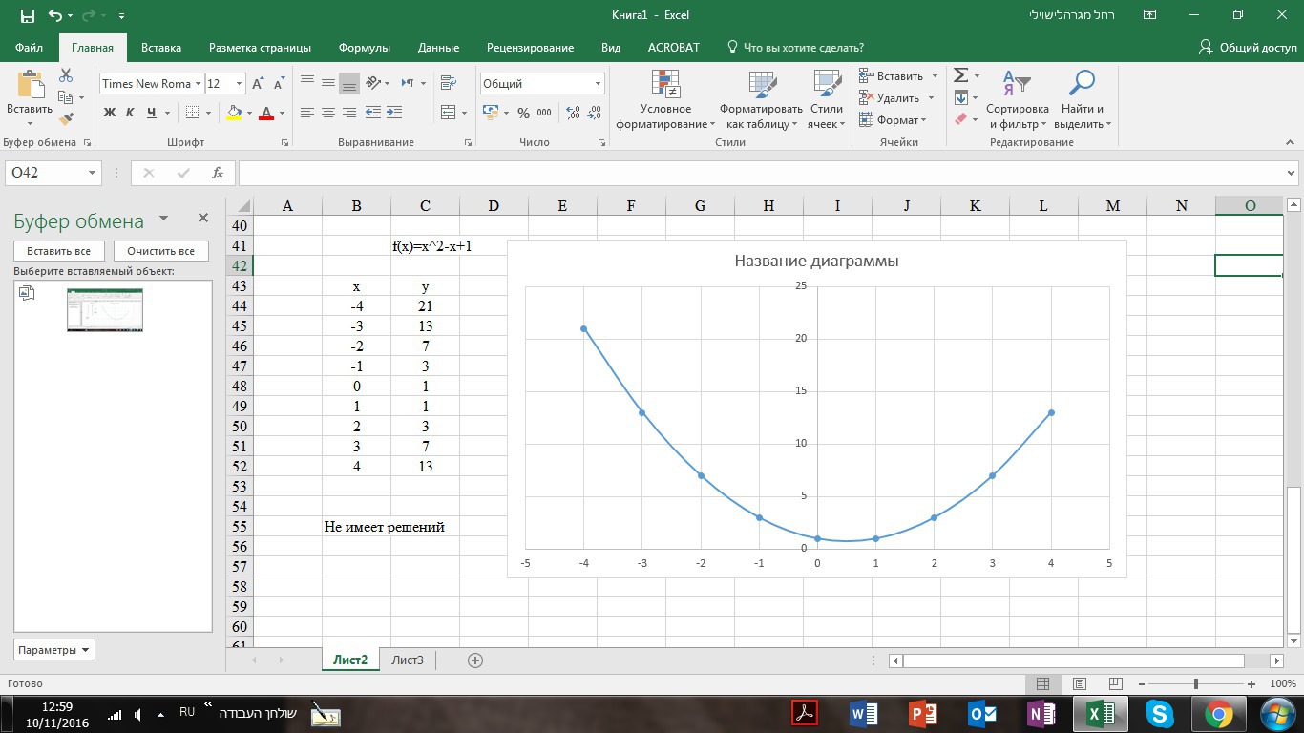Insert AutoSum with the sigma icon
Image resolution: width=1304 pixels, height=733 pixels.
961,75
